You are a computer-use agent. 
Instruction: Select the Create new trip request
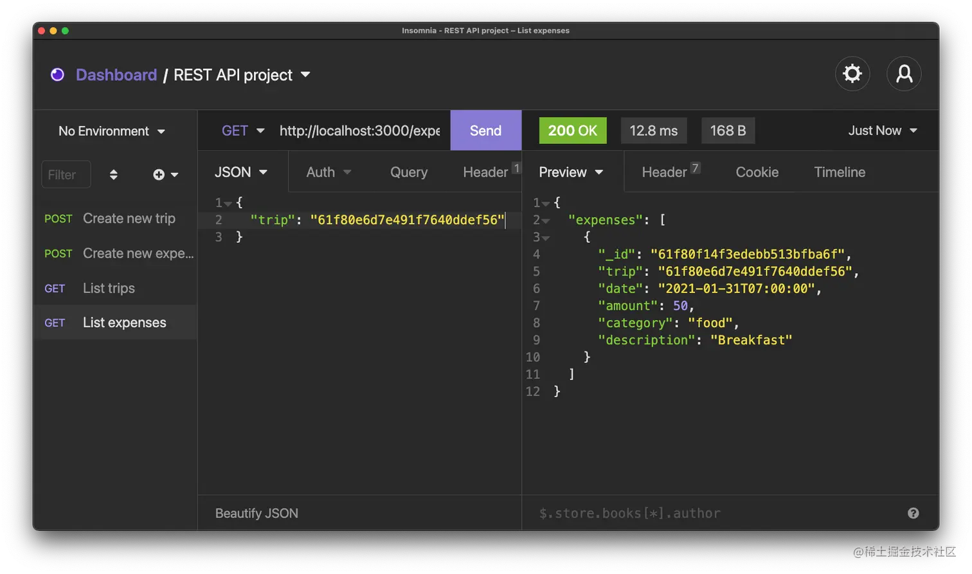click(x=116, y=219)
